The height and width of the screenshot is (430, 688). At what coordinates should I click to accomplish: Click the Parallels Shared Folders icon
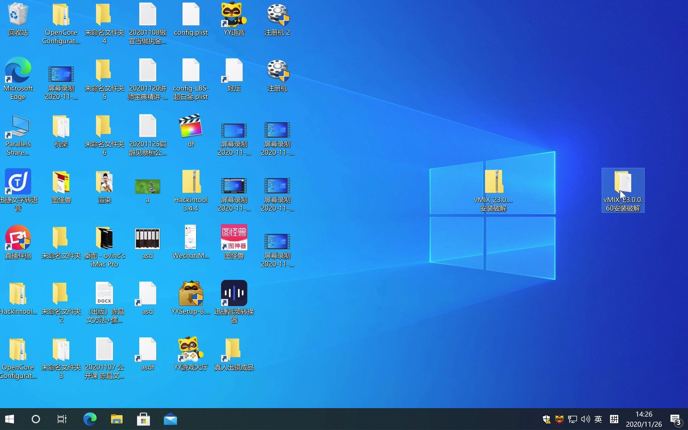point(18,127)
